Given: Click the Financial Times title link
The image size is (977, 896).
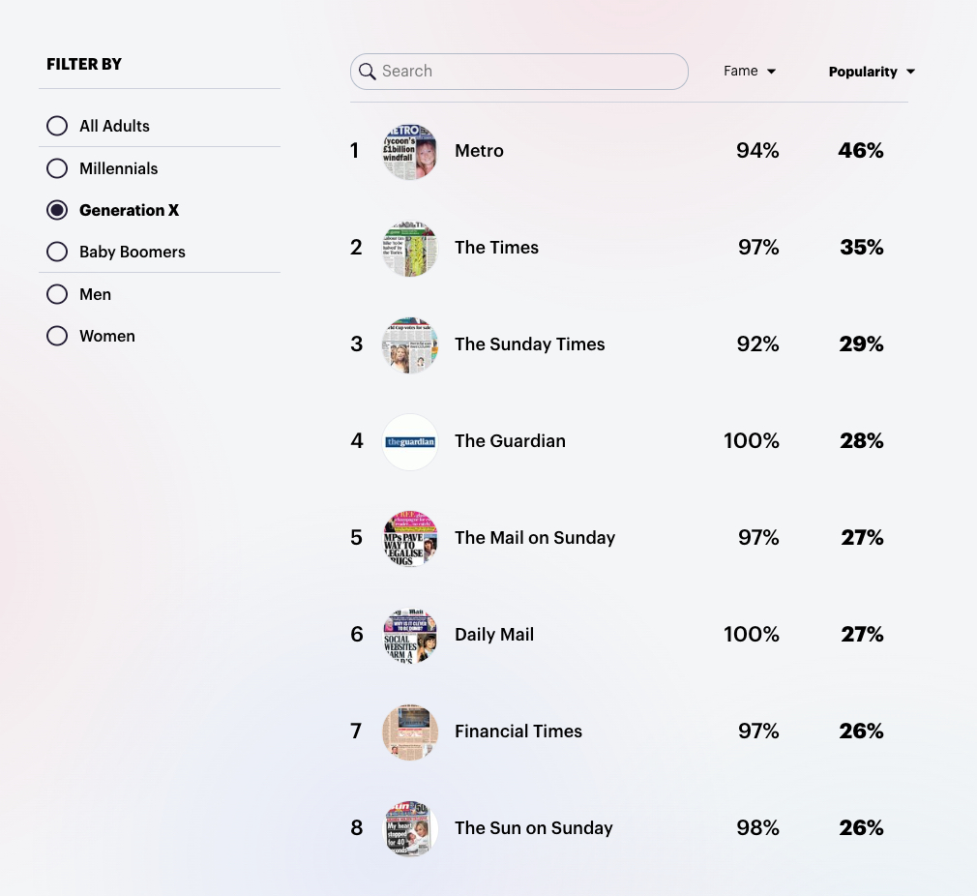Looking at the screenshot, I should (x=518, y=732).
